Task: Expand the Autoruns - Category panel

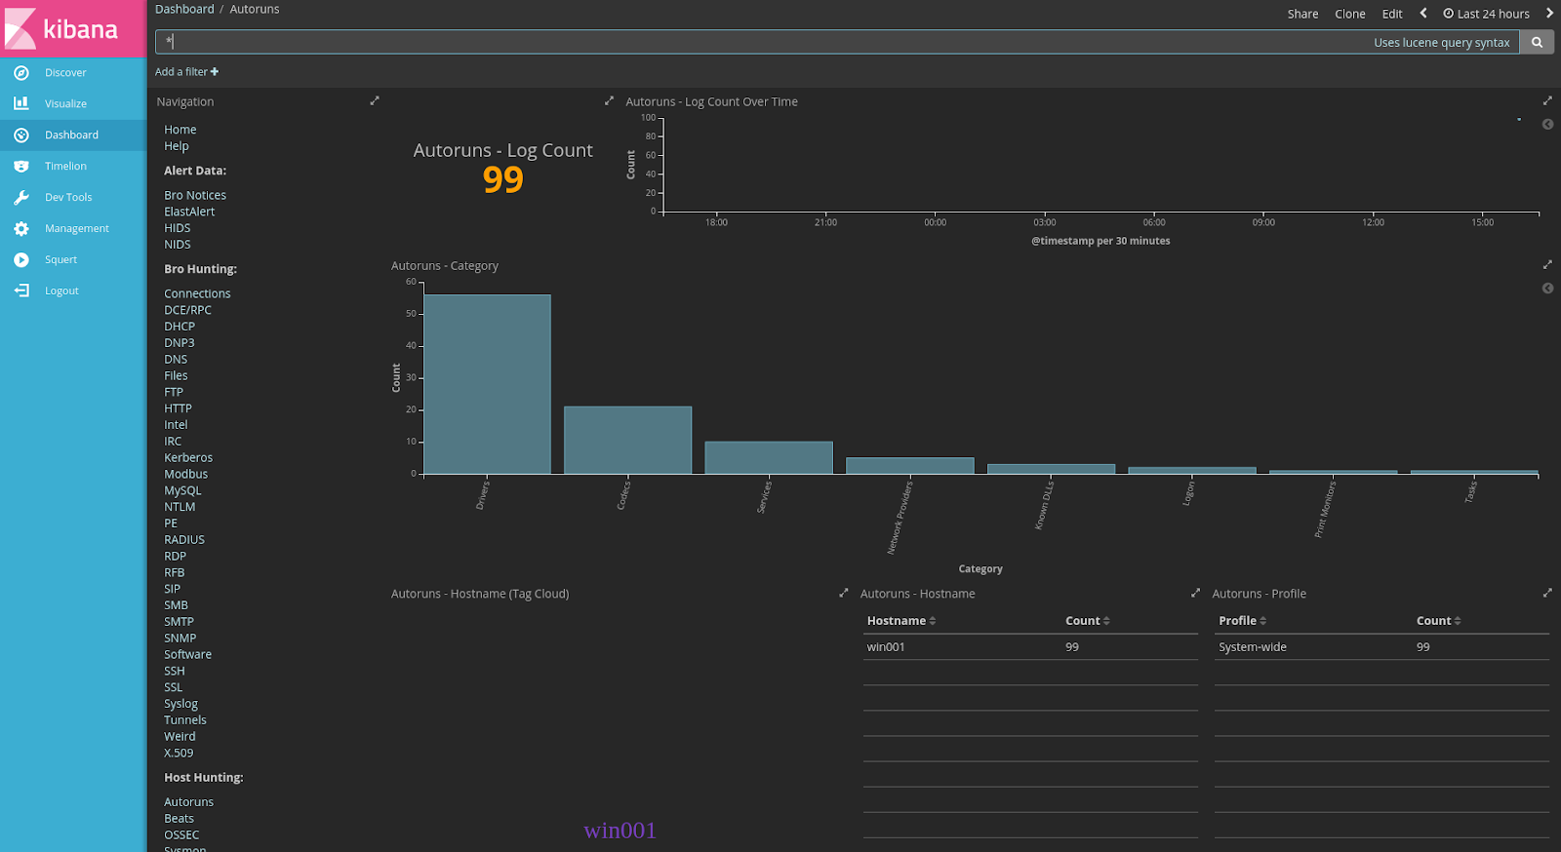Action: (x=1547, y=264)
